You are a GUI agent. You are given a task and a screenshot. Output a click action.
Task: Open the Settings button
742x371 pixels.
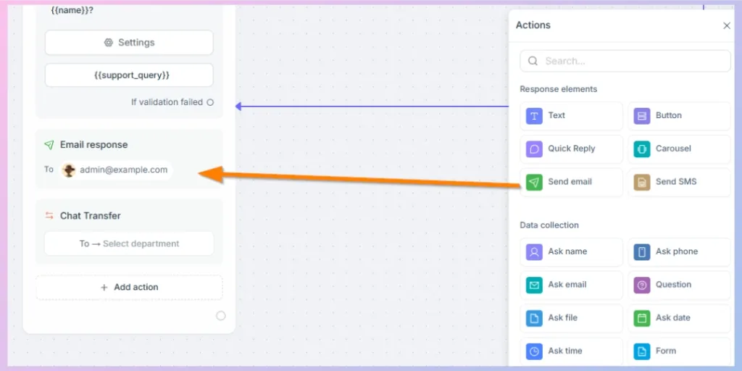click(129, 43)
